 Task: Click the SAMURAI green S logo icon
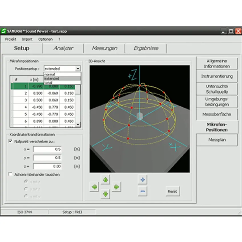pos(3,31)
